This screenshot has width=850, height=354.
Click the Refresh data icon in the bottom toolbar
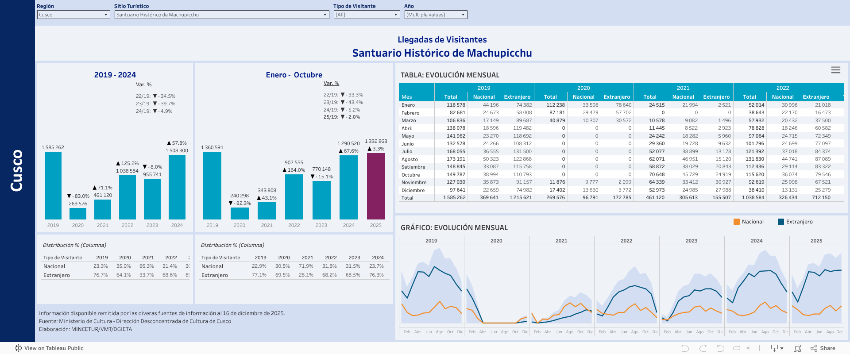click(x=737, y=348)
